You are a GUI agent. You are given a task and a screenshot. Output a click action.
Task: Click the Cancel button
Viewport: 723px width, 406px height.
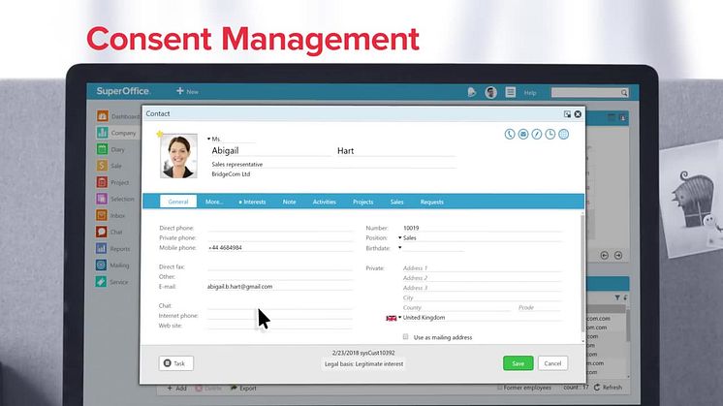pos(552,363)
